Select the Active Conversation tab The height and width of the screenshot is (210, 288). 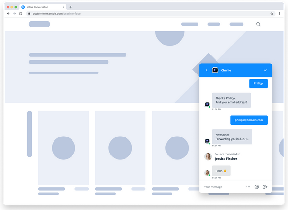(x=43, y=7)
